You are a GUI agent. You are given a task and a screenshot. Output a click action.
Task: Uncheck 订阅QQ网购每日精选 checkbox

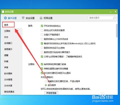[42, 57]
